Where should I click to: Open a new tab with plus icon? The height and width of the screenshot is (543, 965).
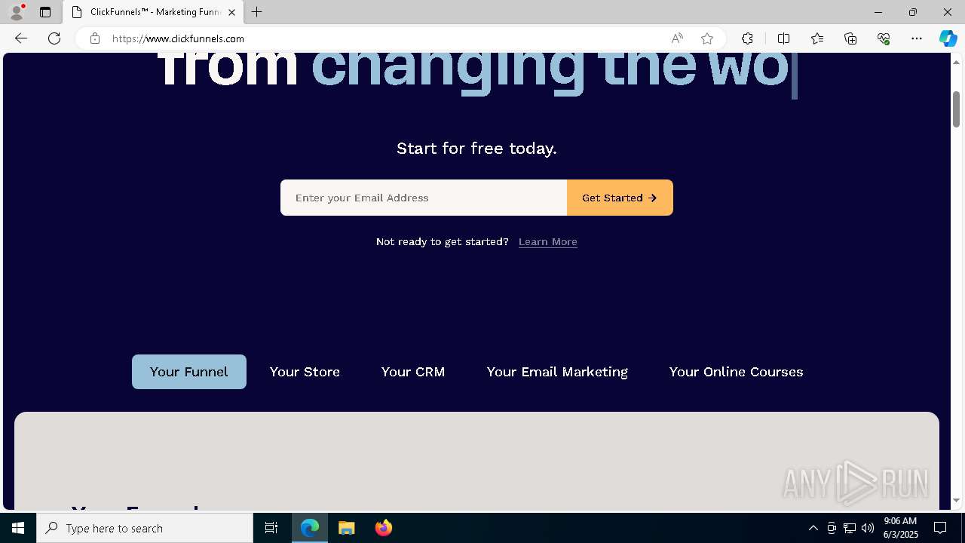tap(256, 12)
